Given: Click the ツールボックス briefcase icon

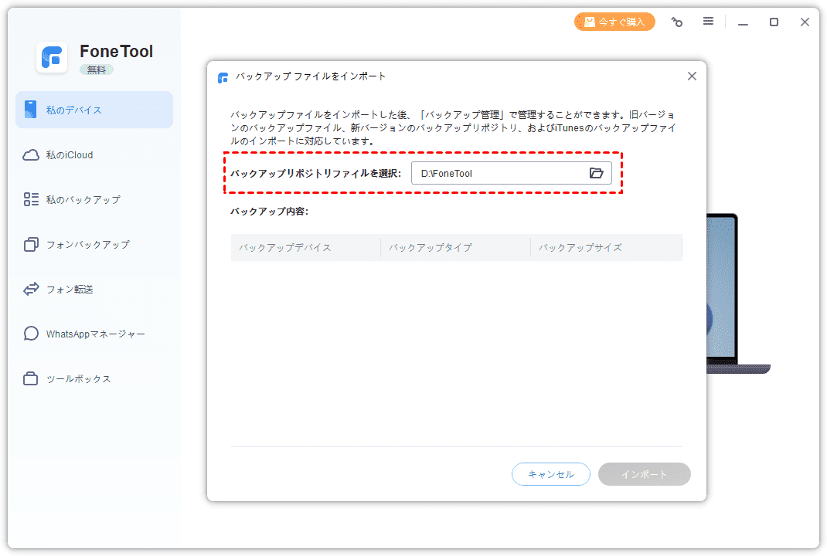Looking at the screenshot, I should (x=31, y=379).
